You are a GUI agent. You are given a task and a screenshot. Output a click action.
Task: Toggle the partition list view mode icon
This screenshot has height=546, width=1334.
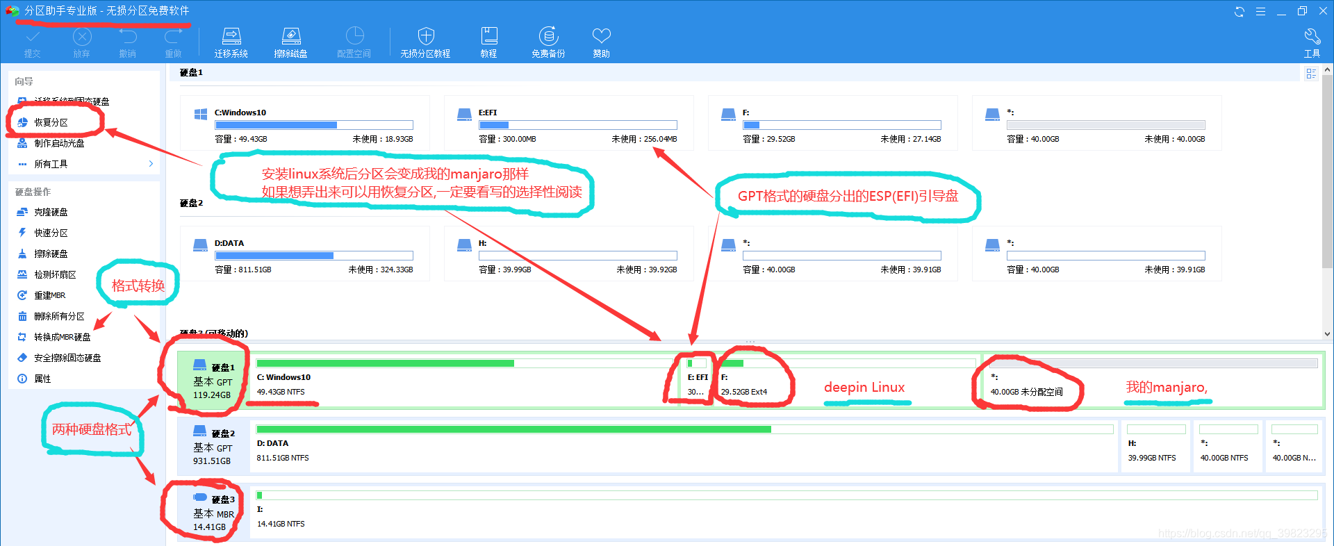click(x=1311, y=74)
